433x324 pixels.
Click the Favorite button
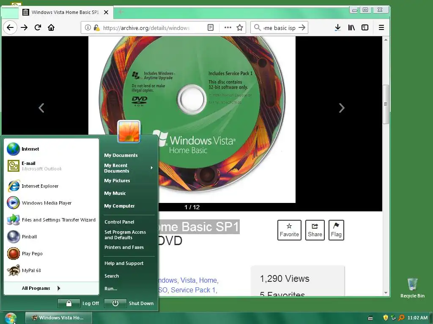pos(289,230)
